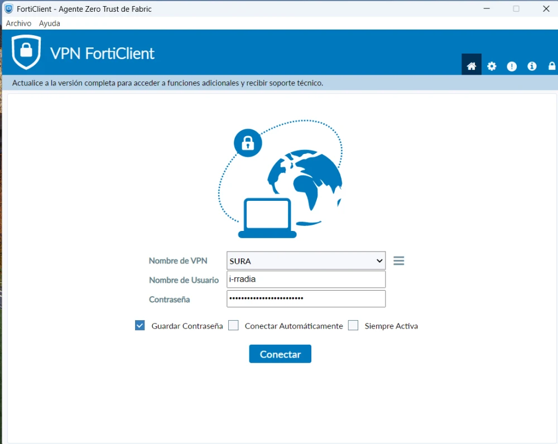The height and width of the screenshot is (444, 558).
Task: Open the Archivo menu
Action: pyautogui.click(x=18, y=23)
